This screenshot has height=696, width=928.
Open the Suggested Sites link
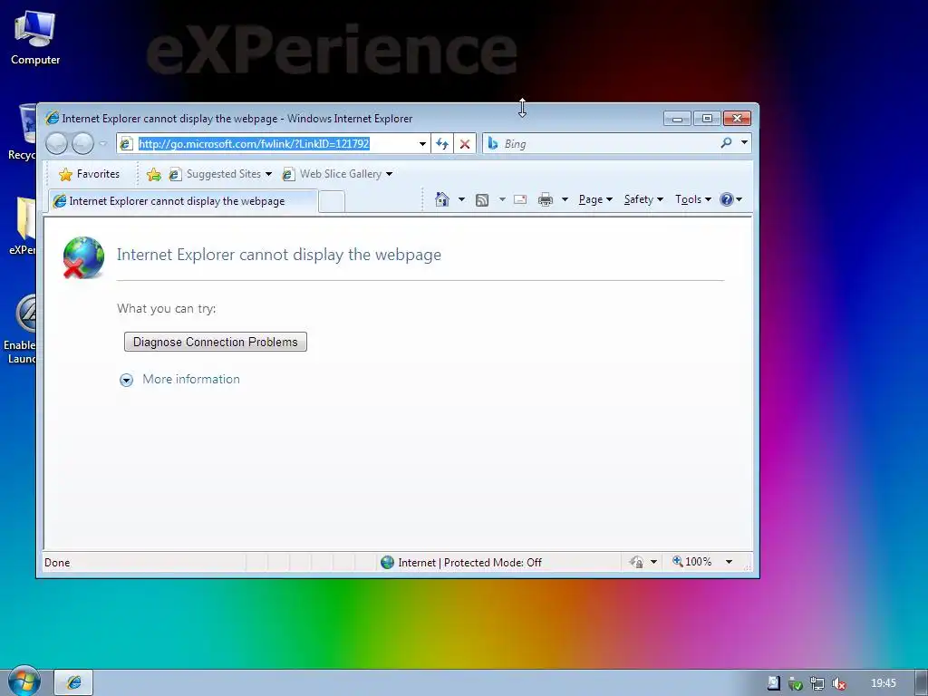[x=220, y=174]
